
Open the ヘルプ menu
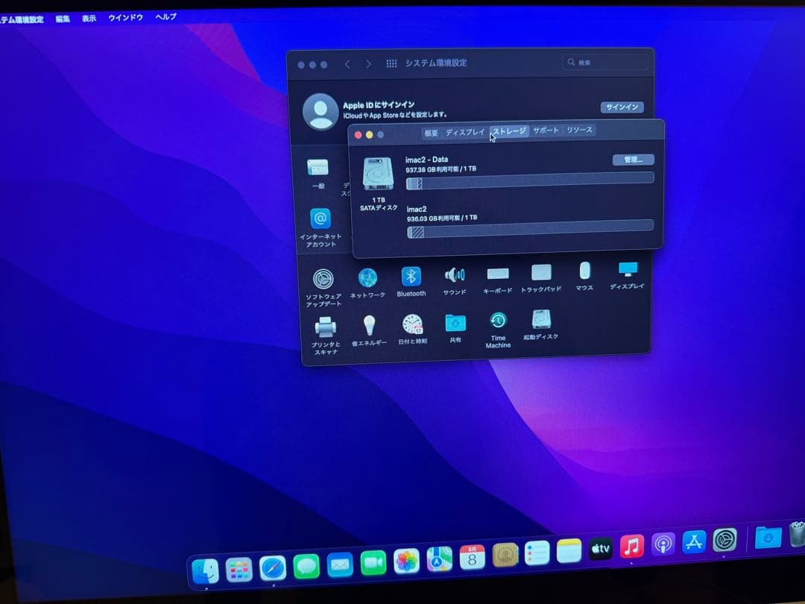(x=164, y=18)
